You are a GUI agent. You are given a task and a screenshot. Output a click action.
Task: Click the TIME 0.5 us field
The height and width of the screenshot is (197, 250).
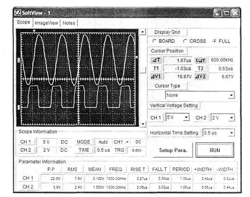pyautogui.click(x=104, y=150)
